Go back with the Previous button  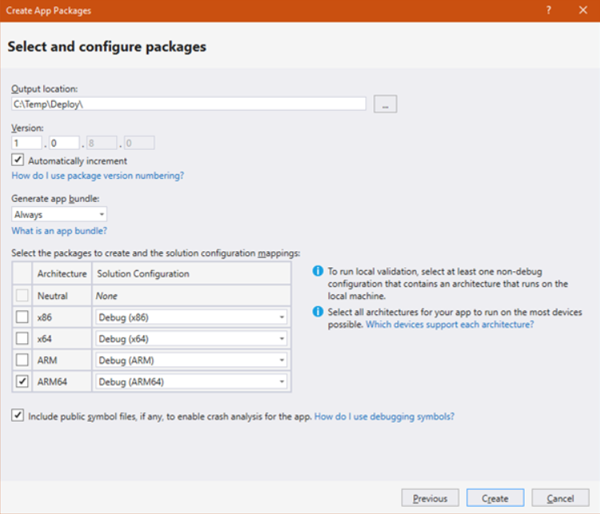[x=430, y=498]
